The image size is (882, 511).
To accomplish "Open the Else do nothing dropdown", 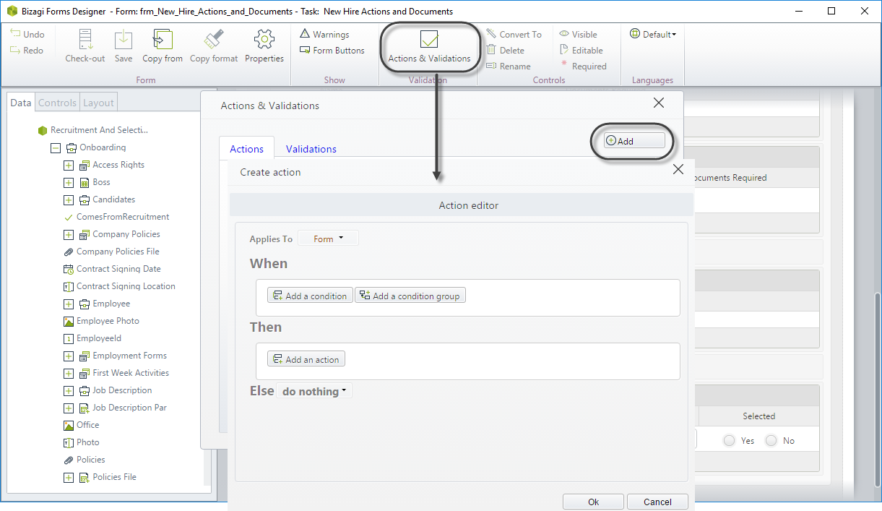I will (314, 391).
